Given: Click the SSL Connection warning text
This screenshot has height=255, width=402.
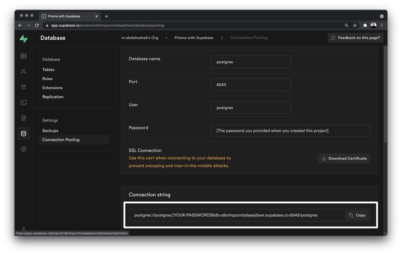Looking at the screenshot, I should pos(180,162).
